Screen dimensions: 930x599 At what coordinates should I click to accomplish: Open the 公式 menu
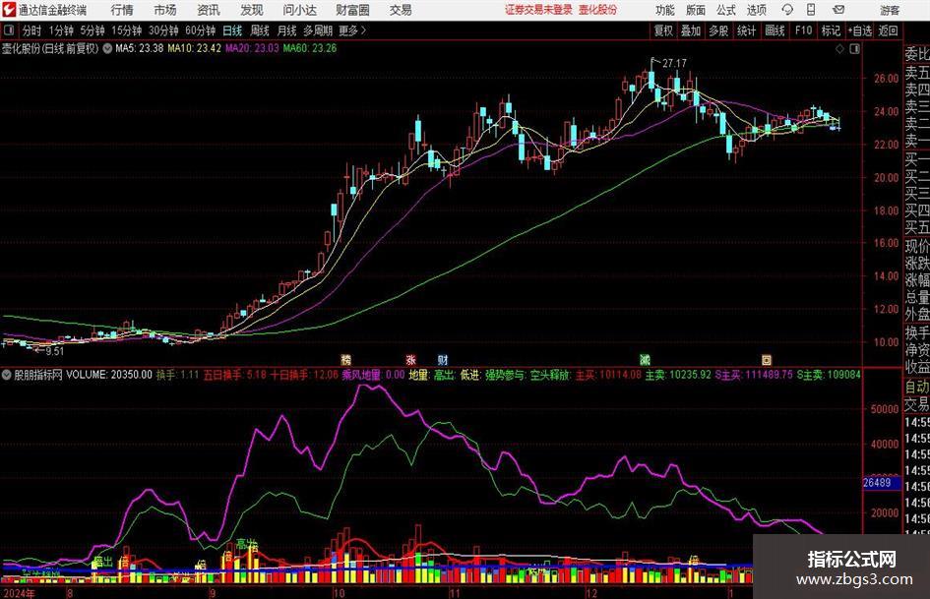[726, 10]
